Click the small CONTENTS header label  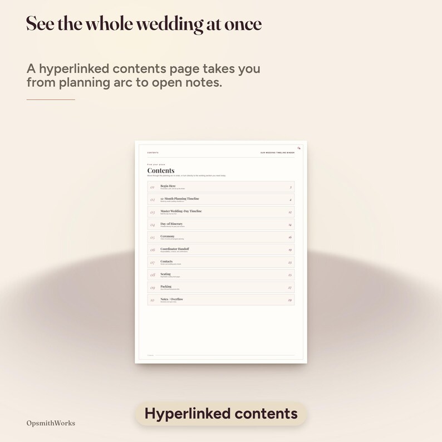pyautogui.click(x=153, y=153)
